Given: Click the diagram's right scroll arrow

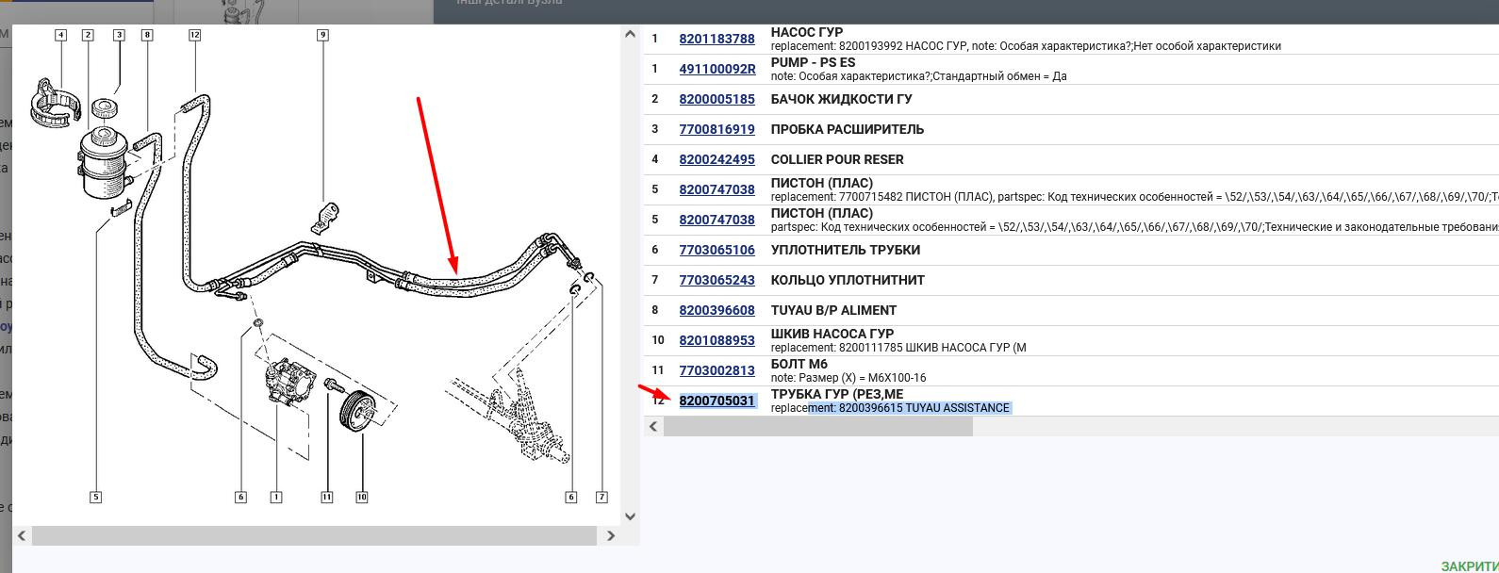Looking at the screenshot, I should 611,535.
